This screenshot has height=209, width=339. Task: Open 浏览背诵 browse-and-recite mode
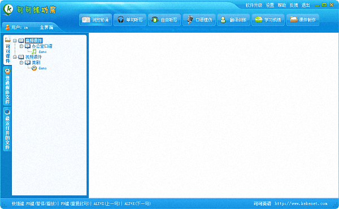coord(95,20)
